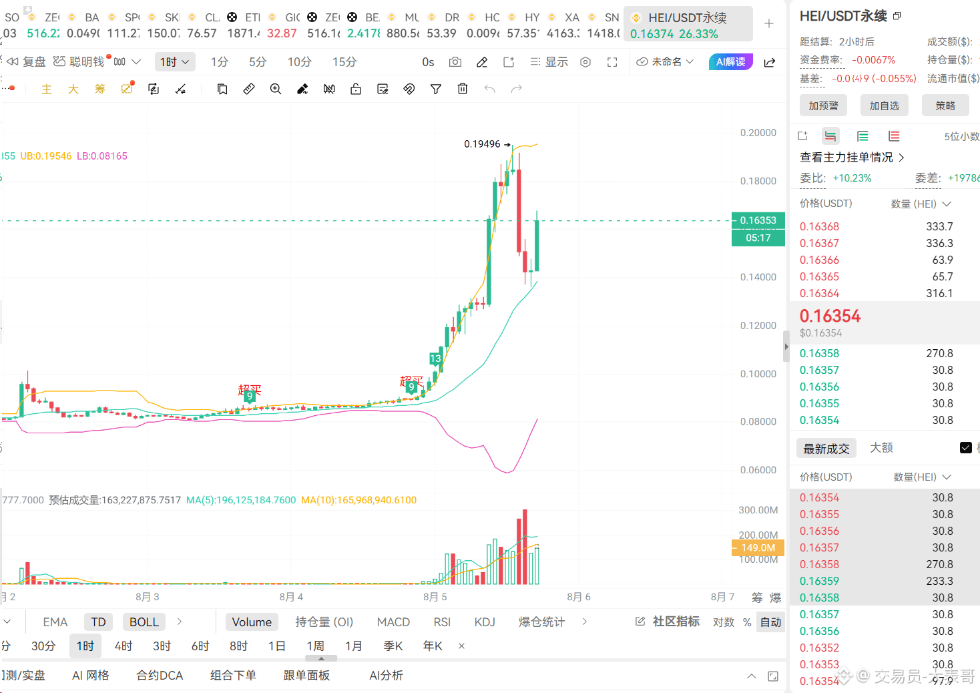Click the 加预警 button

823,105
